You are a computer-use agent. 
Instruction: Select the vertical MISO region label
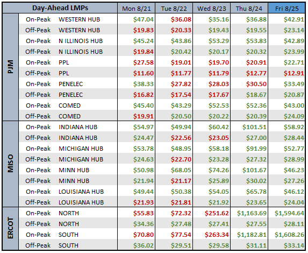pyautogui.click(x=10, y=164)
